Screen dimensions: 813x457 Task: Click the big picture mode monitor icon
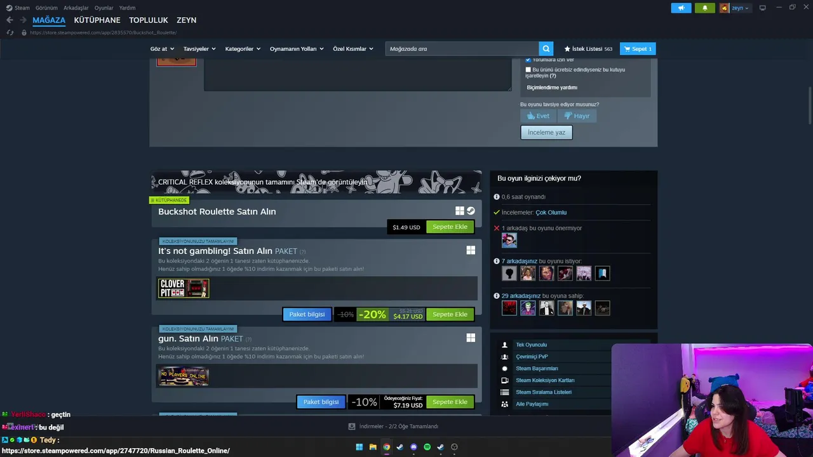pos(762,8)
